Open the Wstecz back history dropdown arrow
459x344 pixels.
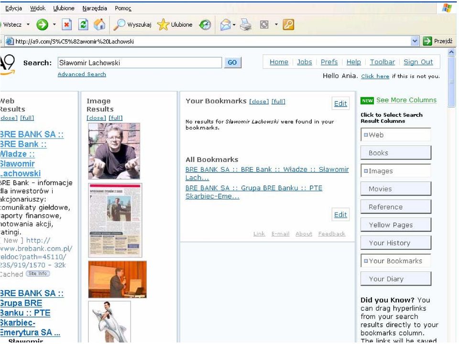[x=28, y=24]
